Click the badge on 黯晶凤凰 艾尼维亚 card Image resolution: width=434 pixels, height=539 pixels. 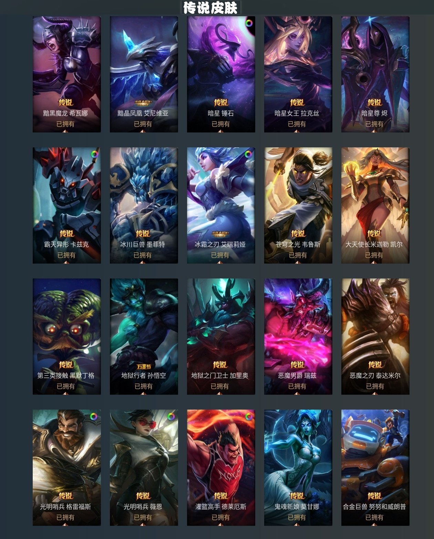pos(143,103)
